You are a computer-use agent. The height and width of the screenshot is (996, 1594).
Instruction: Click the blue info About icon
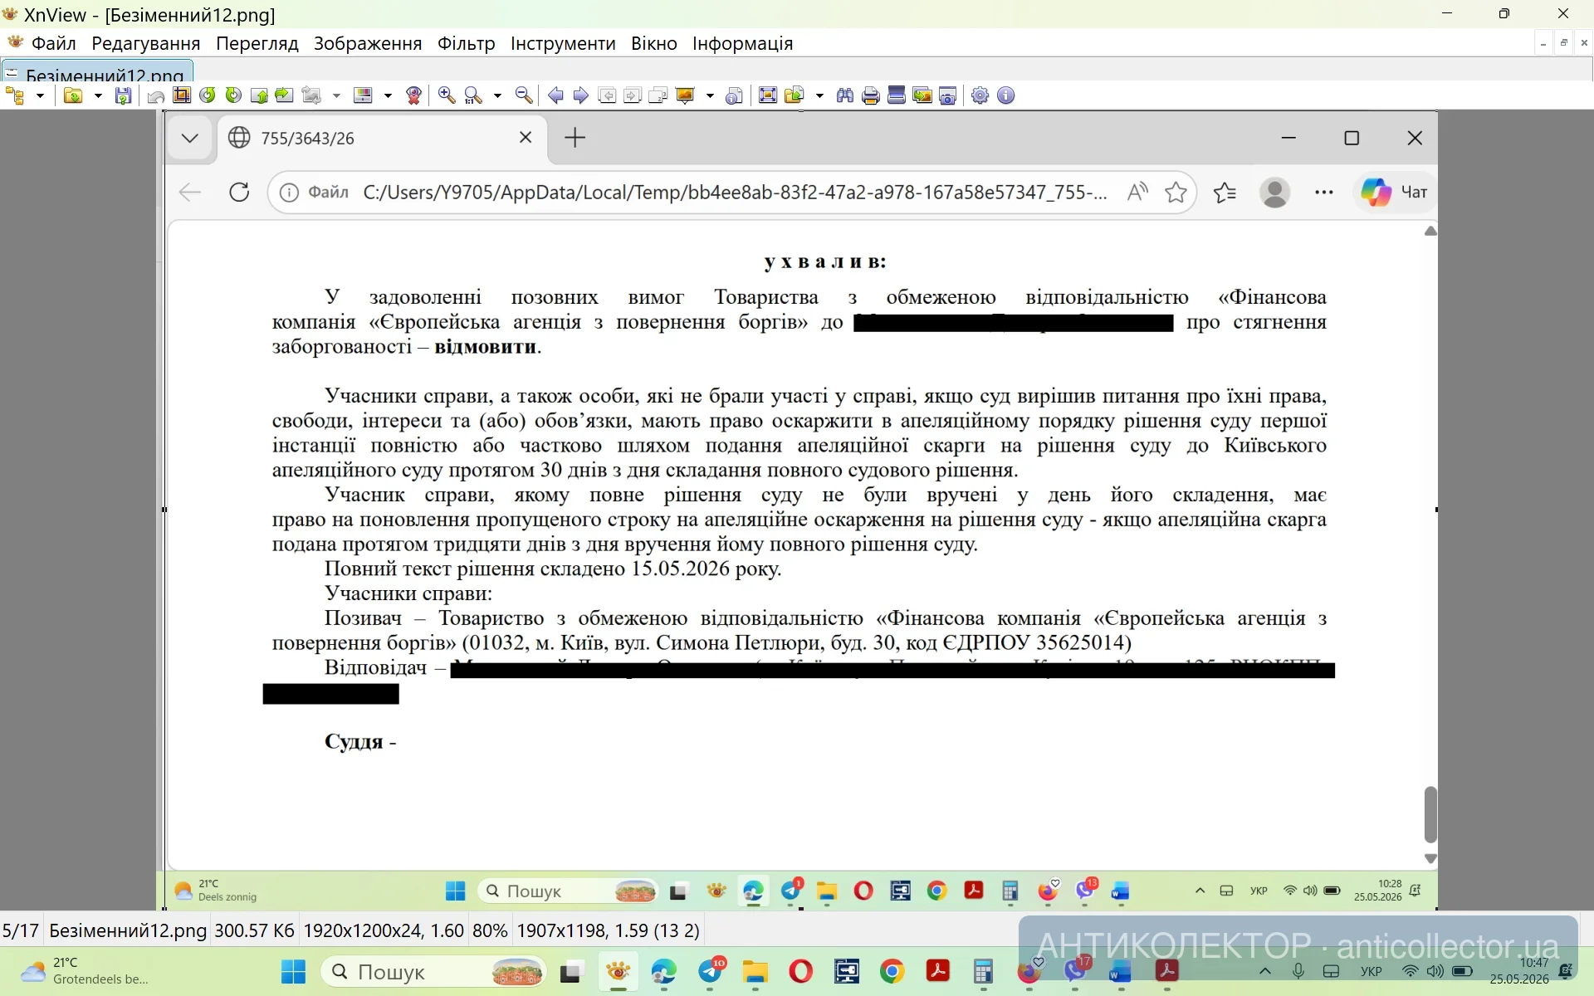click(1006, 95)
